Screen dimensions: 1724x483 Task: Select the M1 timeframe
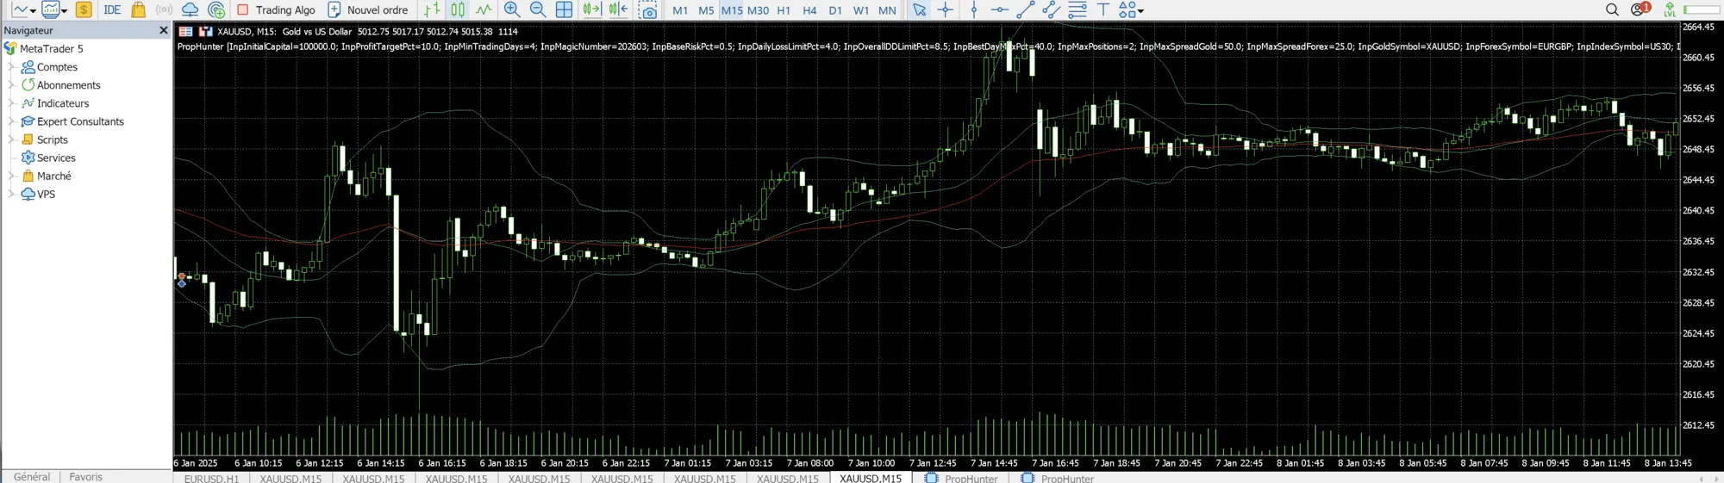(680, 10)
